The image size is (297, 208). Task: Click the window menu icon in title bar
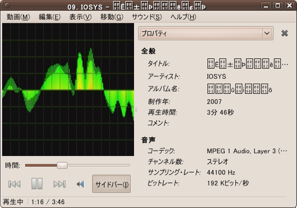click(x=7, y=5)
